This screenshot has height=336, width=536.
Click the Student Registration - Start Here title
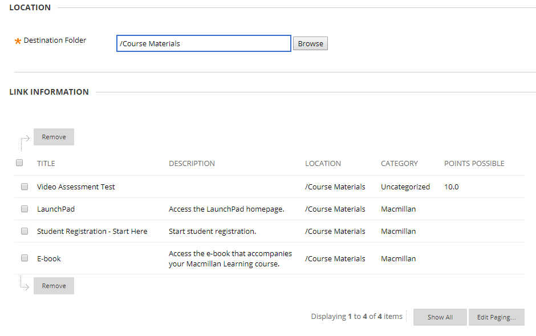pyautogui.click(x=92, y=232)
